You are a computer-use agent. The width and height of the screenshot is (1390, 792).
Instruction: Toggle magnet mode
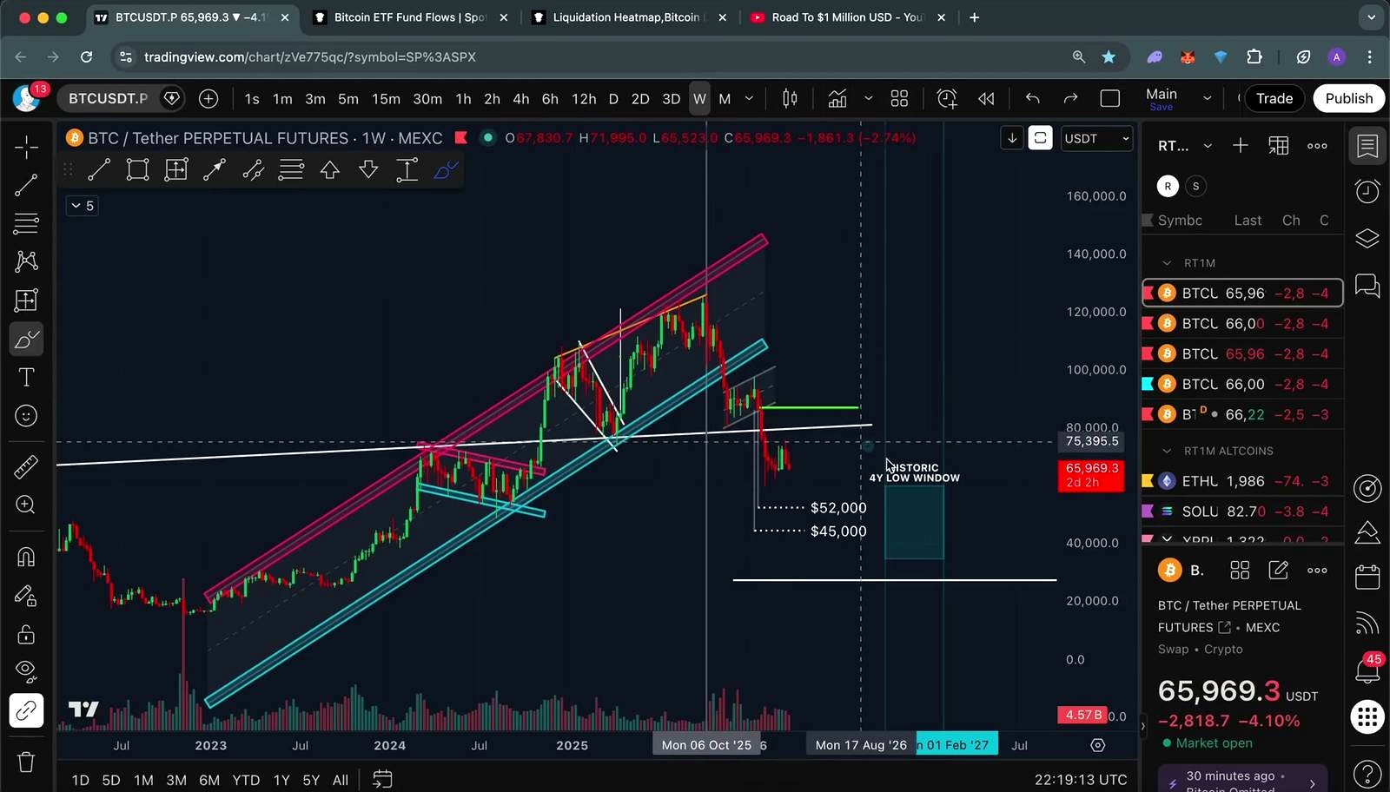click(x=26, y=557)
